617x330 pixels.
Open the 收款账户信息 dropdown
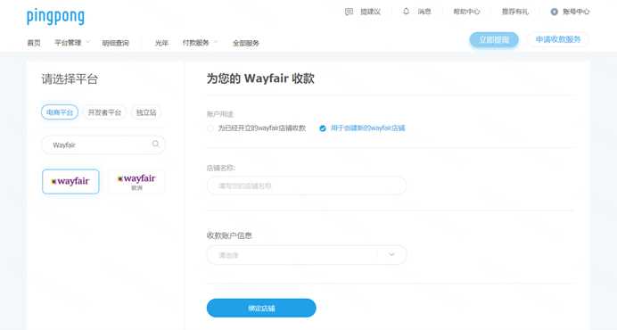tap(307, 255)
